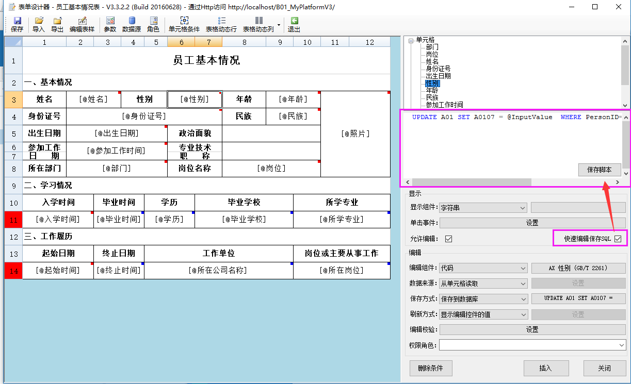Click 设置 next to 编辑校验
631x384 pixels.
tap(532, 329)
